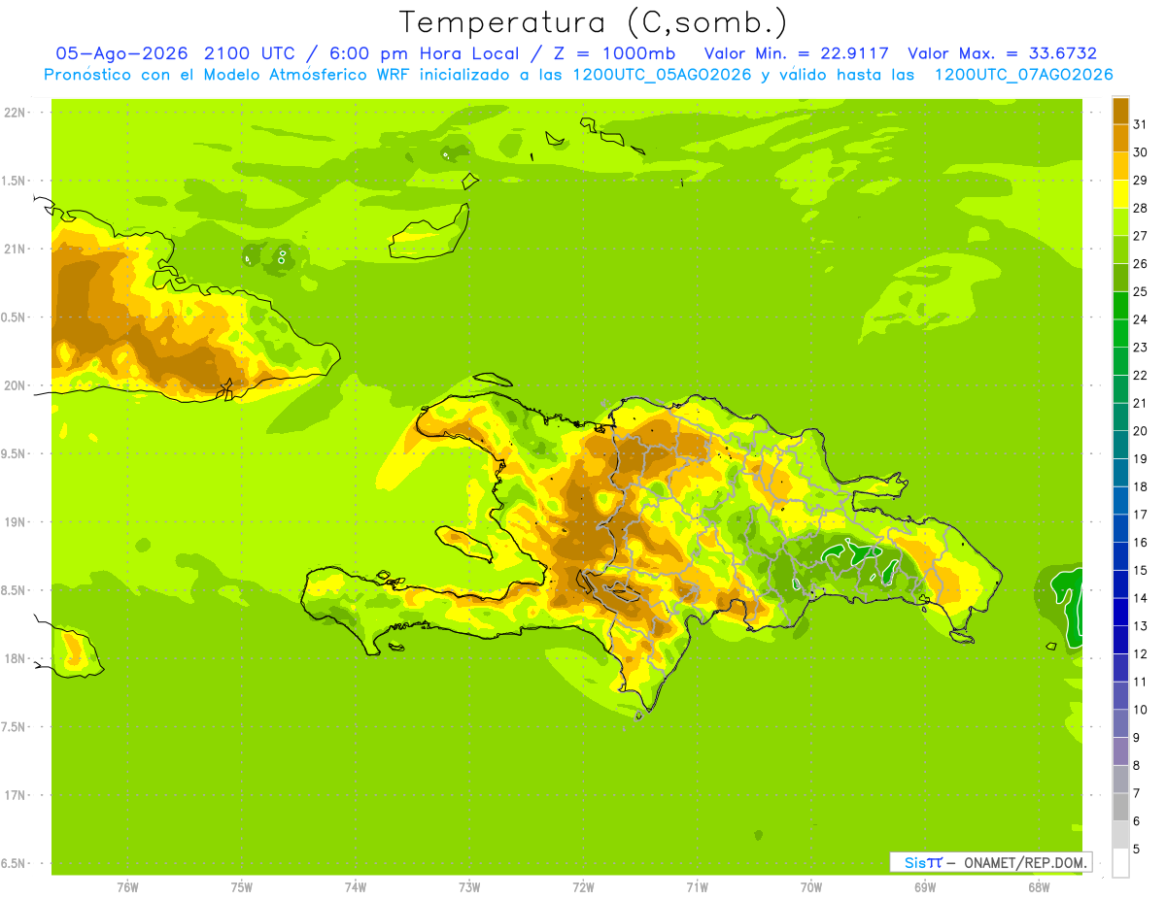The width and height of the screenshot is (1166, 900).
Task: Click the "69W" longitude axis label
Action: (x=925, y=887)
